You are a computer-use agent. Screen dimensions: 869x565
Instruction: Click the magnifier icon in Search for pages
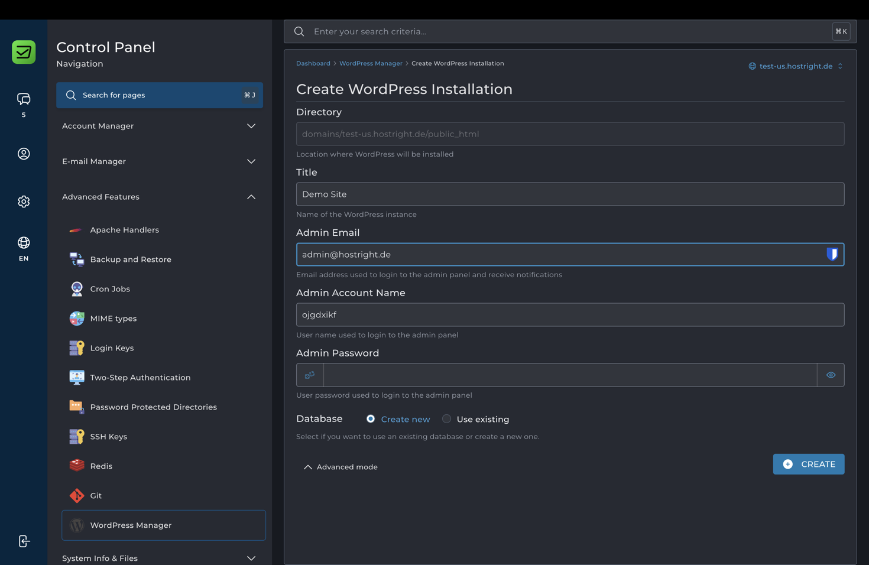[x=71, y=95]
